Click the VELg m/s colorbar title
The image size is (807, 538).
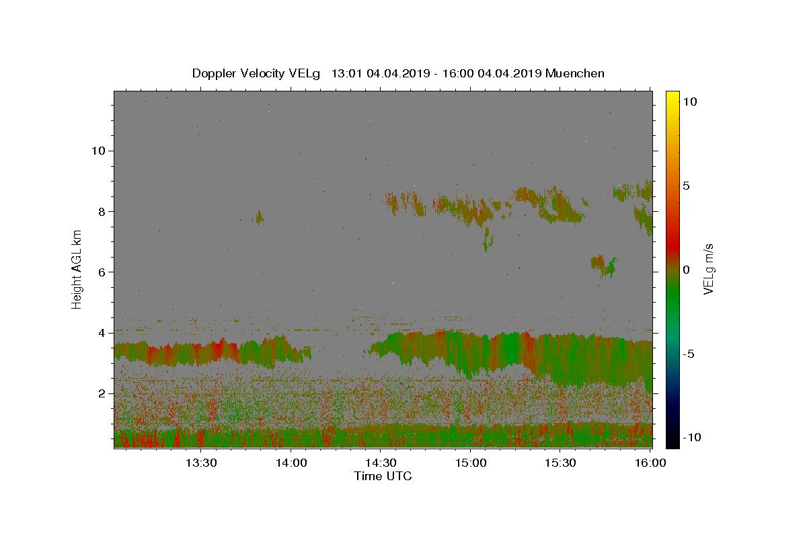[708, 269]
